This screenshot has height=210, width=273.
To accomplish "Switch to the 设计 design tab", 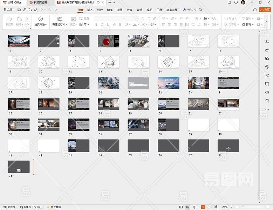I will click(x=100, y=10).
